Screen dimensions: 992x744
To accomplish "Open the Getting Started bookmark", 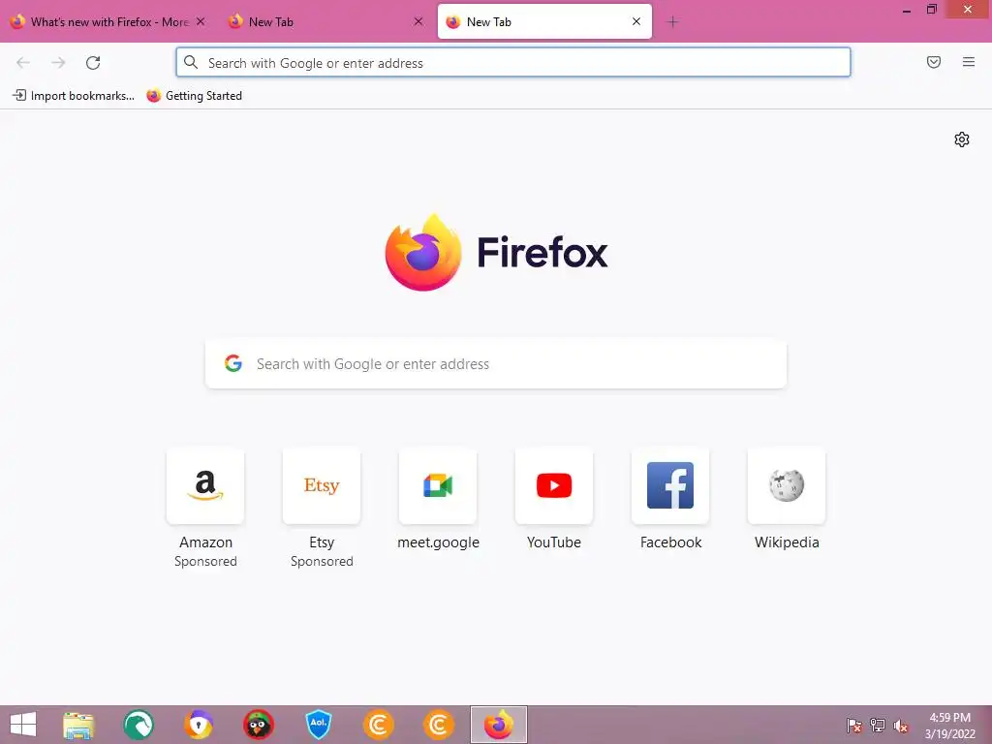I will (x=195, y=96).
